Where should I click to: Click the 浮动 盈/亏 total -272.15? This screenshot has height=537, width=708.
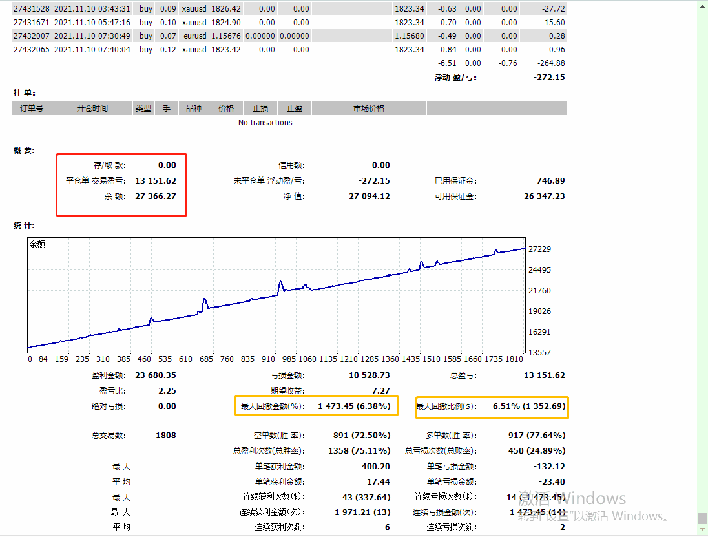(x=549, y=78)
